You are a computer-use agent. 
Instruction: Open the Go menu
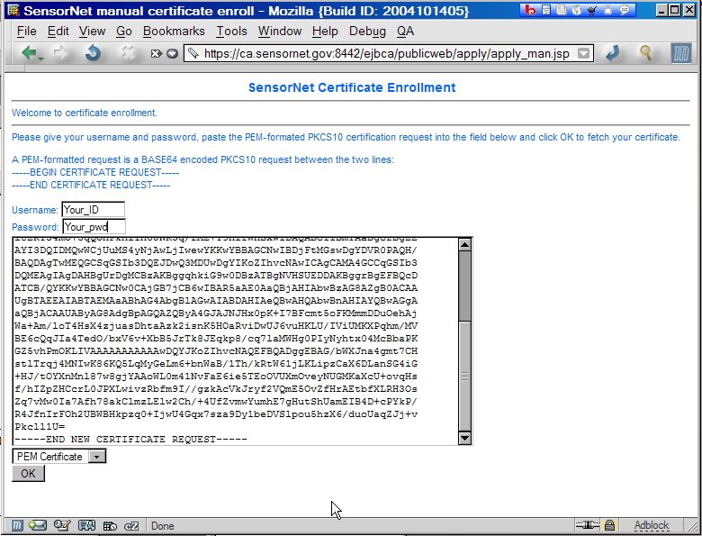click(x=124, y=31)
